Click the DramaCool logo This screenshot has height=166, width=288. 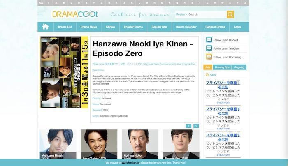[x=75, y=14]
